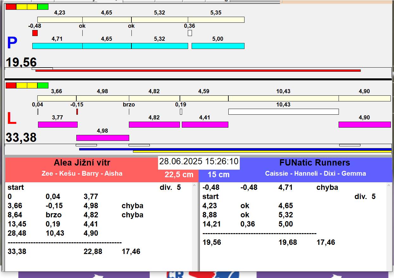Select the cyan 4,71 run bar
This screenshot has height=278, width=394.
point(57,46)
